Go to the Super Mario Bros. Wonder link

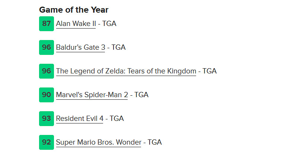[99, 142]
